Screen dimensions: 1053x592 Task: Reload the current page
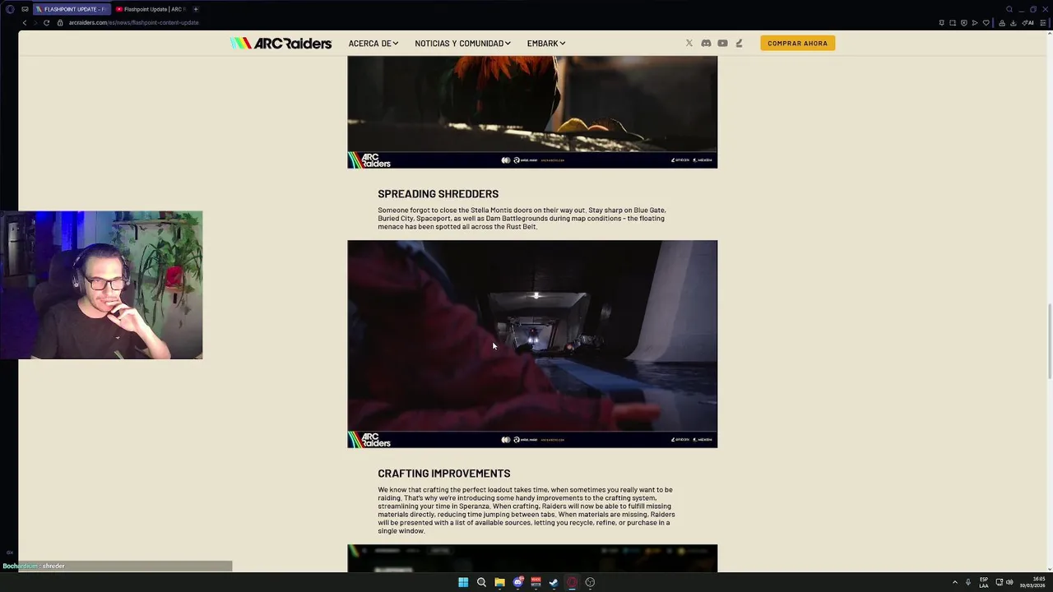(46, 22)
